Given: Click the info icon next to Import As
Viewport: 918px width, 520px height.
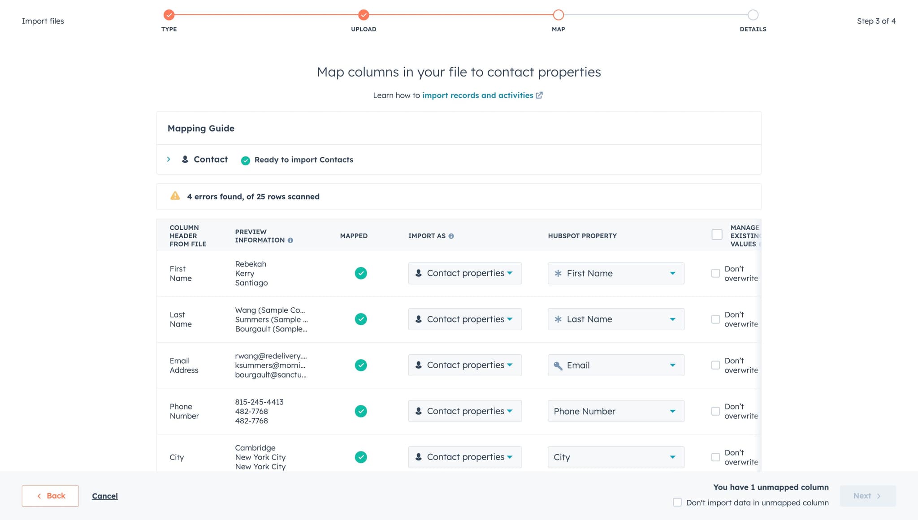Looking at the screenshot, I should [451, 236].
